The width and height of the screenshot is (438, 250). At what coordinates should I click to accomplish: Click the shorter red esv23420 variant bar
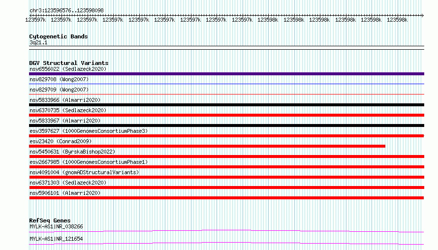pyautogui.click(x=207, y=146)
